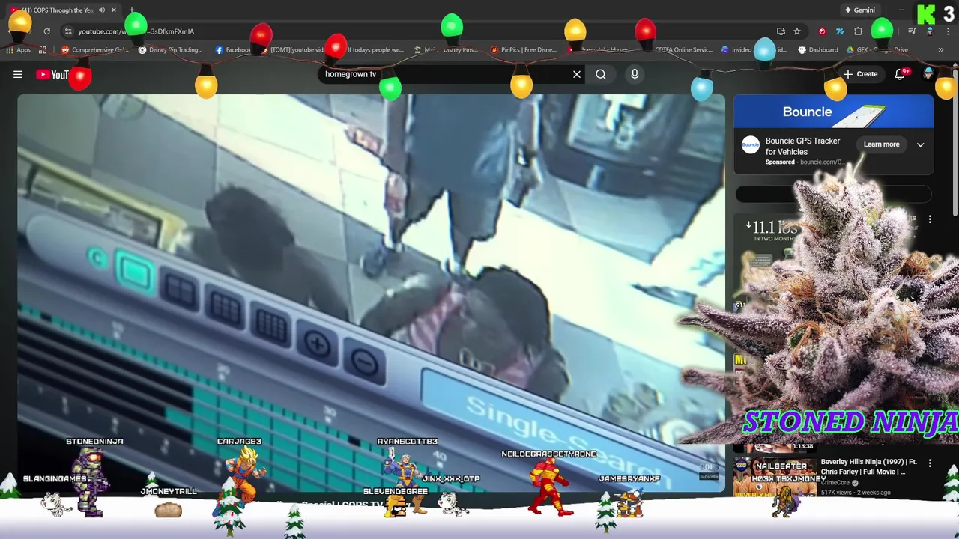This screenshot has width=959, height=539.
Task: Open the Dashboard bookmark
Action: [818, 50]
